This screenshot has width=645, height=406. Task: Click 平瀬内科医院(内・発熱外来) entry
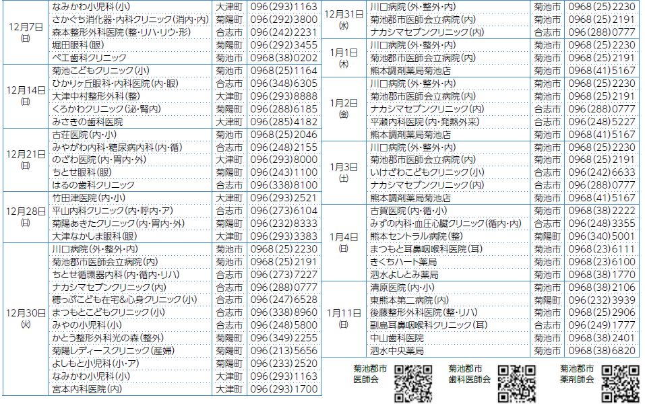coord(424,122)
